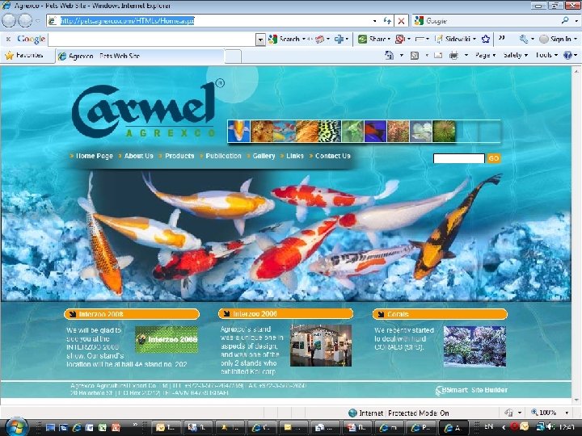Image resolution: width=582 pixels, height=436 pixels.
Task: Click the Help question mark icon
Action: click(567, 55)
